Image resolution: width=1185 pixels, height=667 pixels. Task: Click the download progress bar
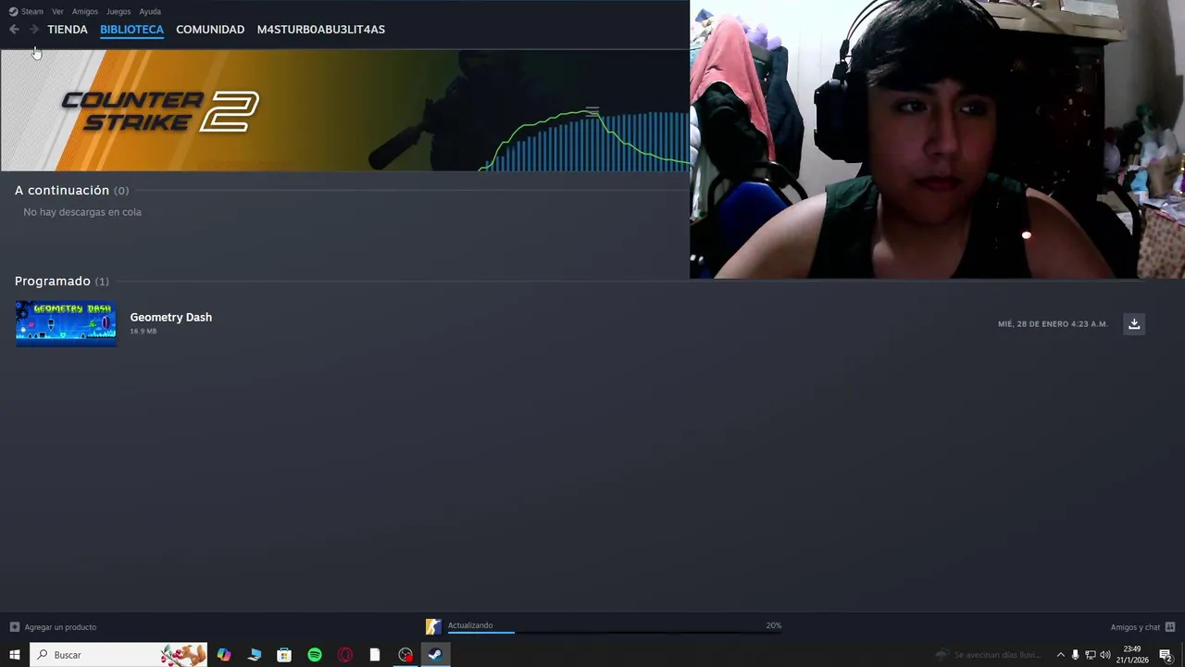click(x=615, y=633)
